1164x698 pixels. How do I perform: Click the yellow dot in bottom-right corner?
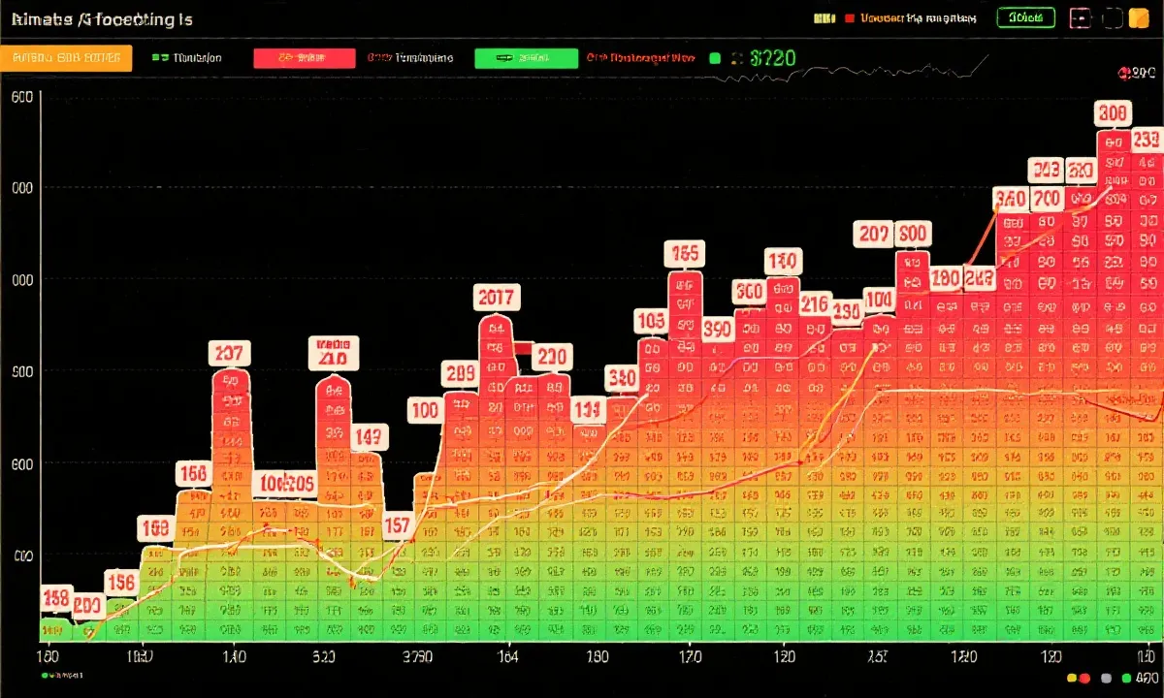pyautogui.click(x=1071, y=678)
